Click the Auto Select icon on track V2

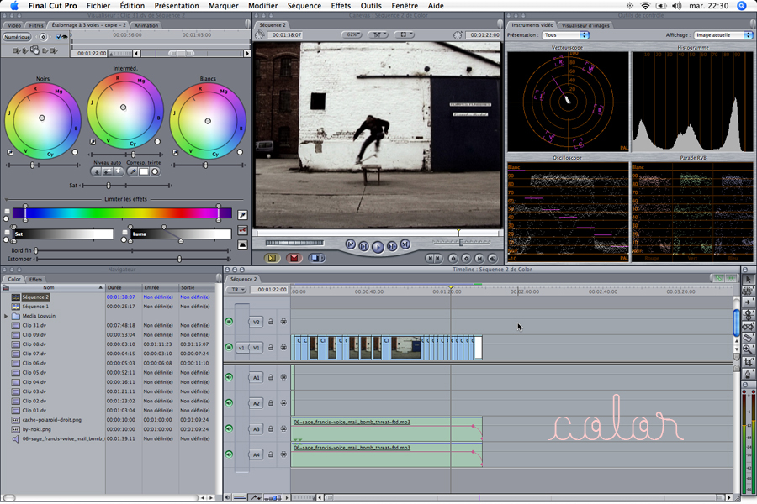click(283, 322)
